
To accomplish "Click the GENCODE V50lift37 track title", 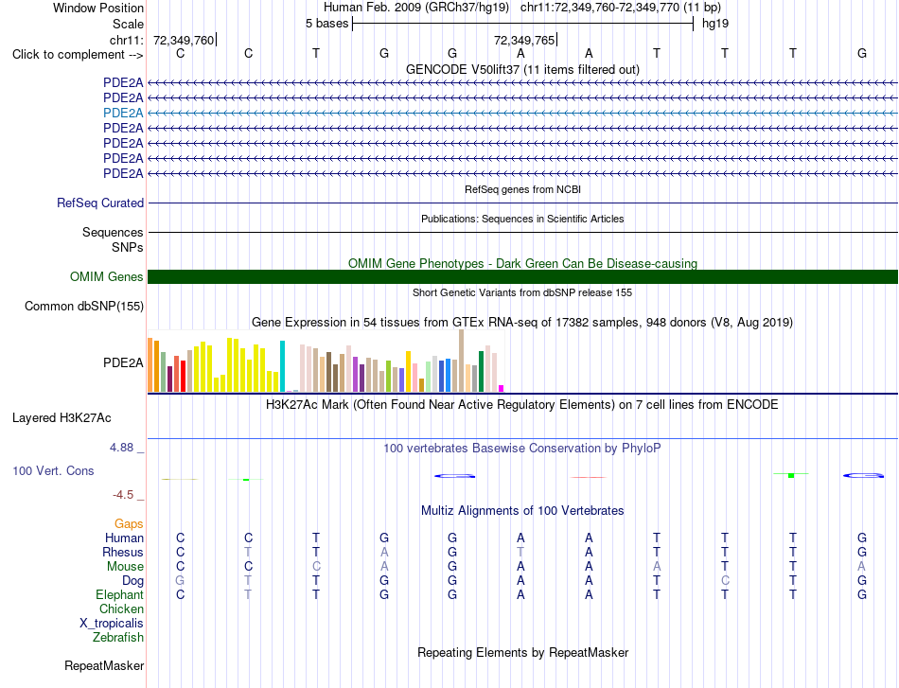I will 522,70.
